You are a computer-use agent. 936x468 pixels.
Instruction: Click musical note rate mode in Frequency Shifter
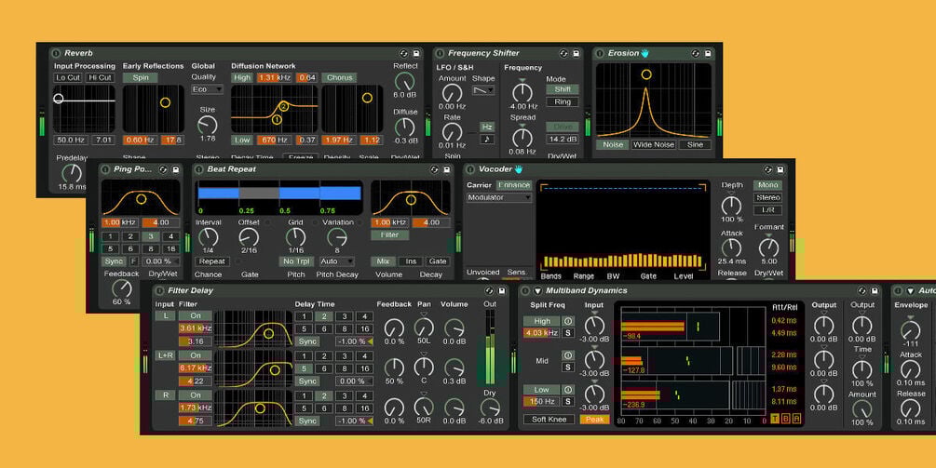[x=487, y=139]
